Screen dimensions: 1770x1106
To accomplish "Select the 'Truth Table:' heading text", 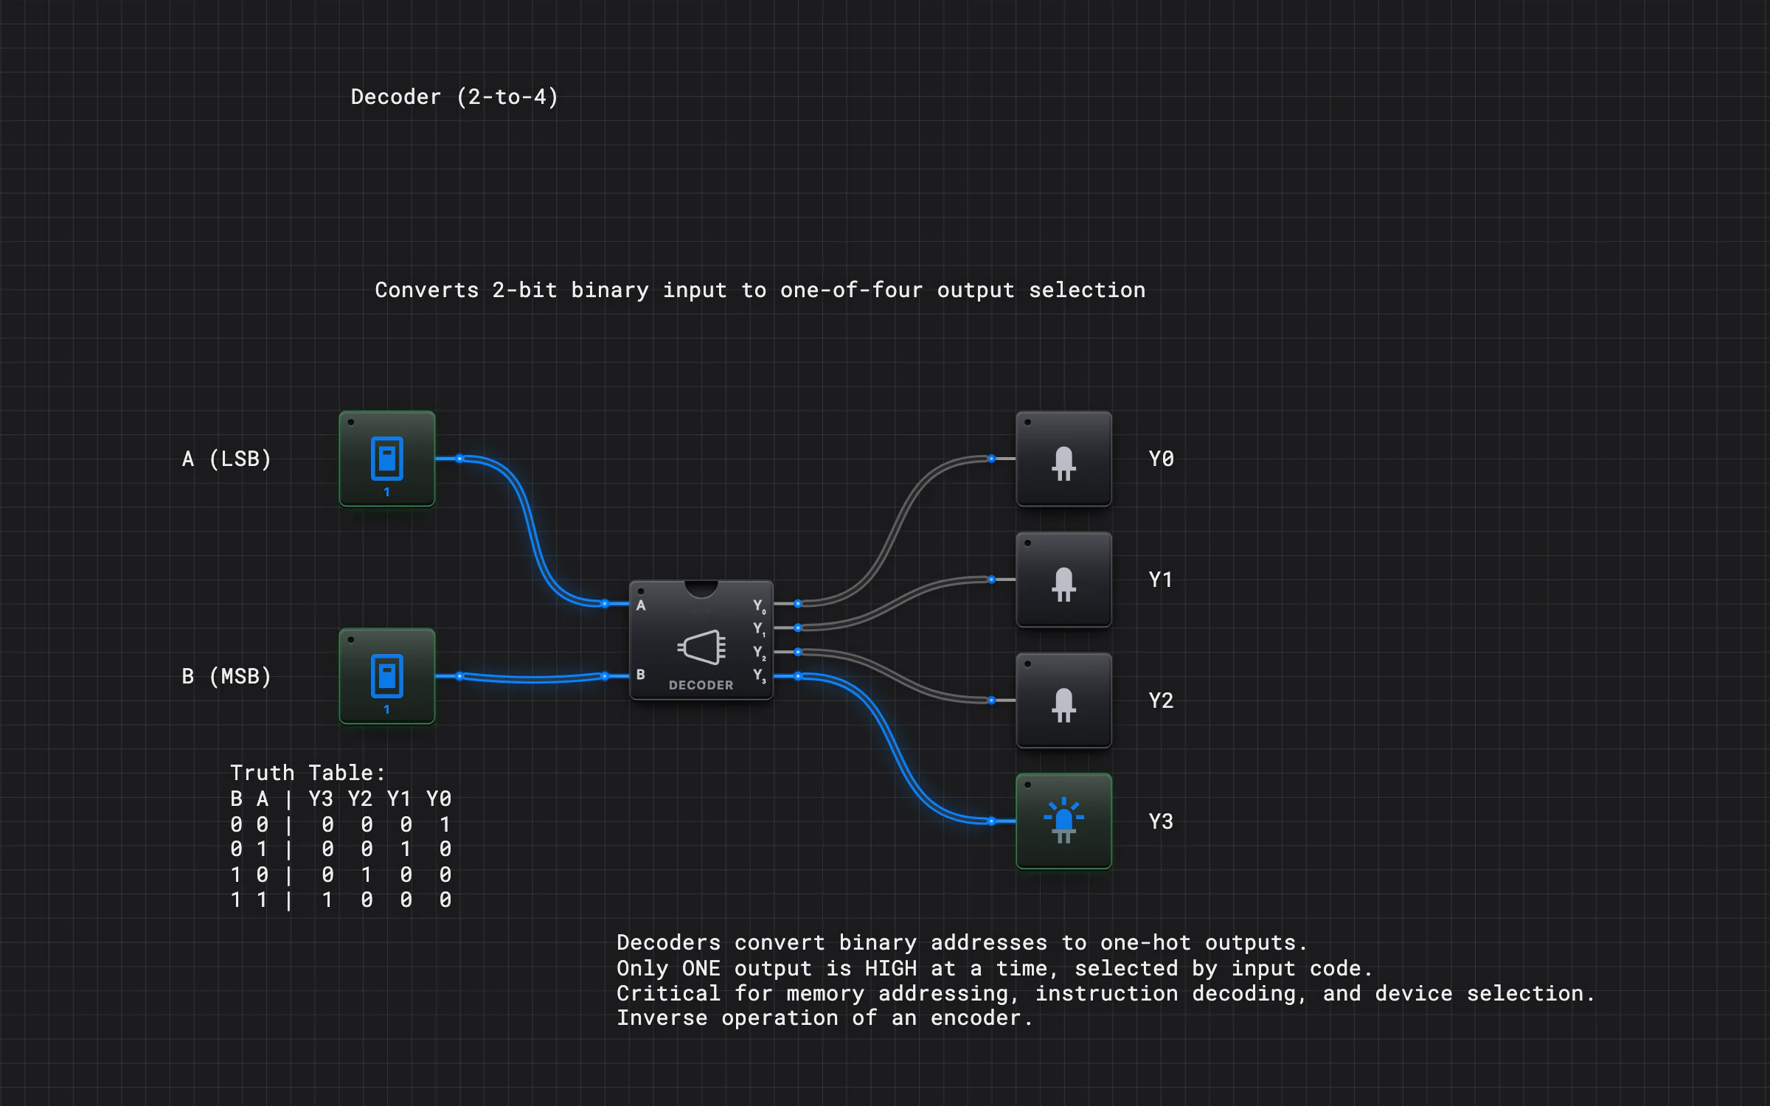I will click(308, 773).
